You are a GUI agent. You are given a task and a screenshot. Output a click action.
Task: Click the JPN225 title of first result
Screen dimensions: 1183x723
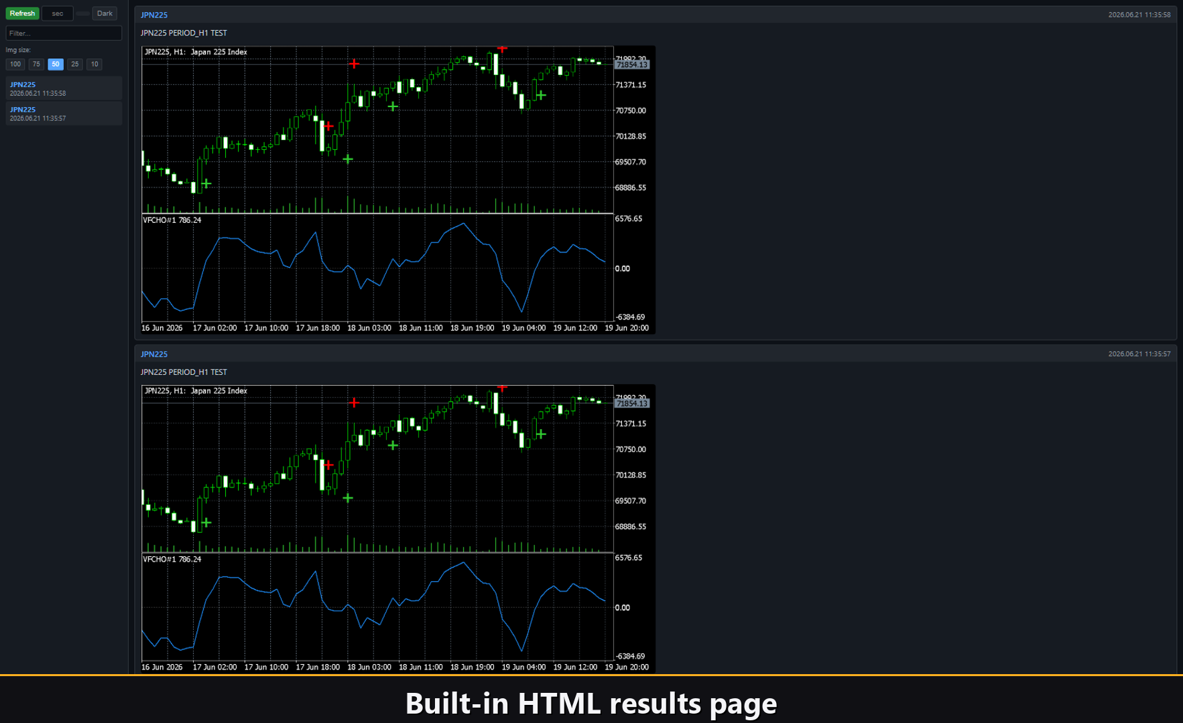[154, 15]
